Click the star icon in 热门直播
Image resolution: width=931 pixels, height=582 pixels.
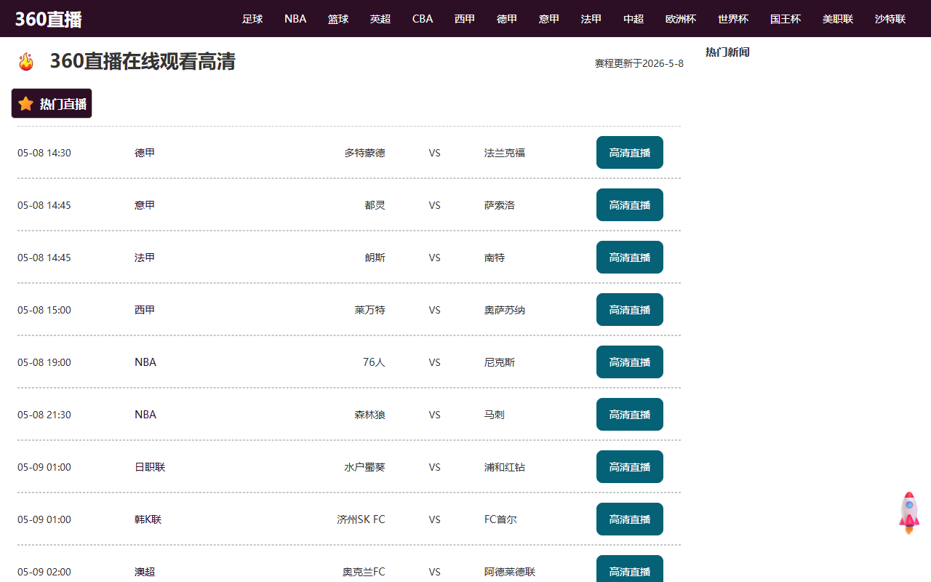click(25, 103)
